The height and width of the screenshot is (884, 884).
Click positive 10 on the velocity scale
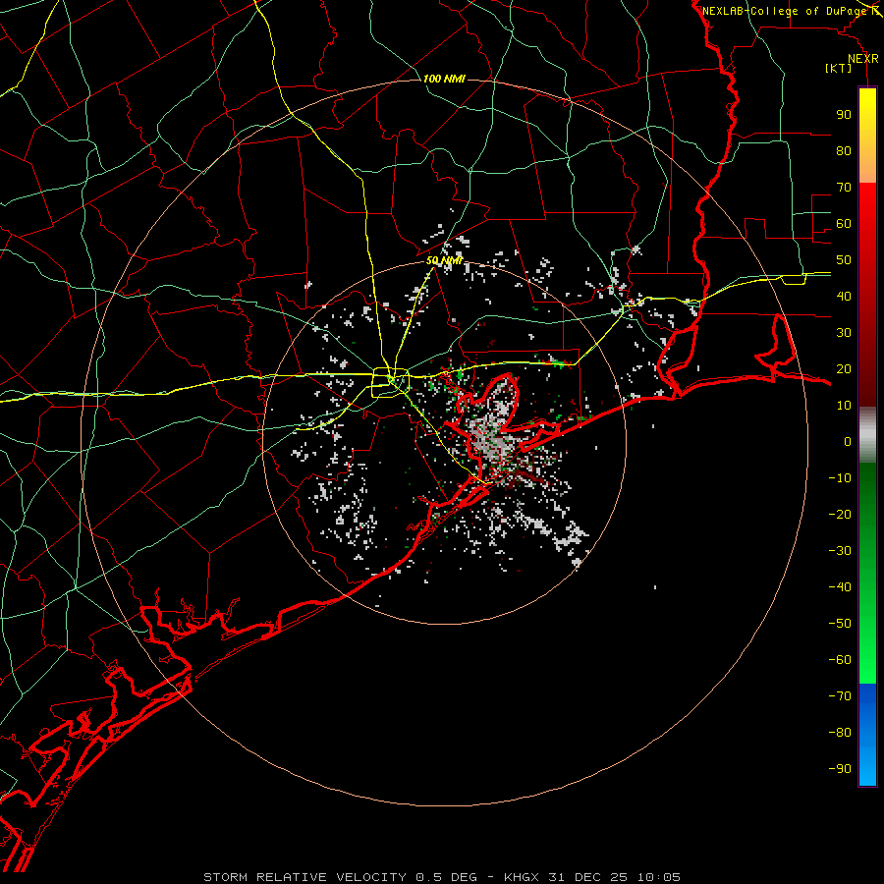tap(844, 406)
